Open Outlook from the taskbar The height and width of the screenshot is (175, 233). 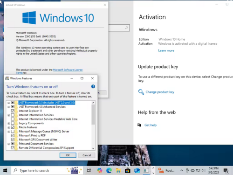coord(137,170)
